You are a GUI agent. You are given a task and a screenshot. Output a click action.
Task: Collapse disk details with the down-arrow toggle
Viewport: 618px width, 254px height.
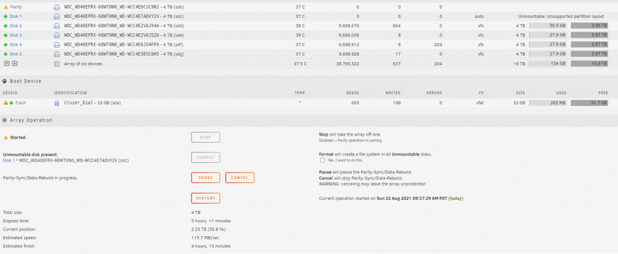point(7,63)
